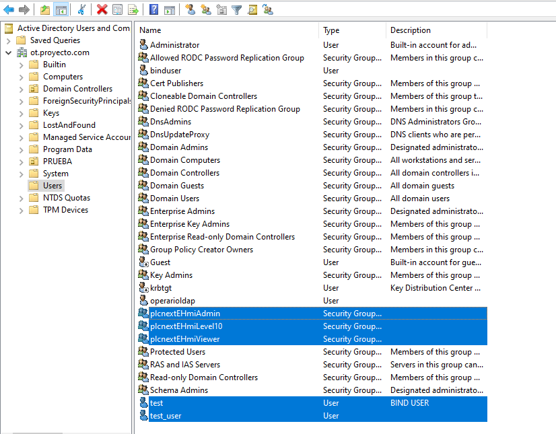Expand the Domain Controllers OU
Screen dimensions: 556x434
(x=22, y=89)
